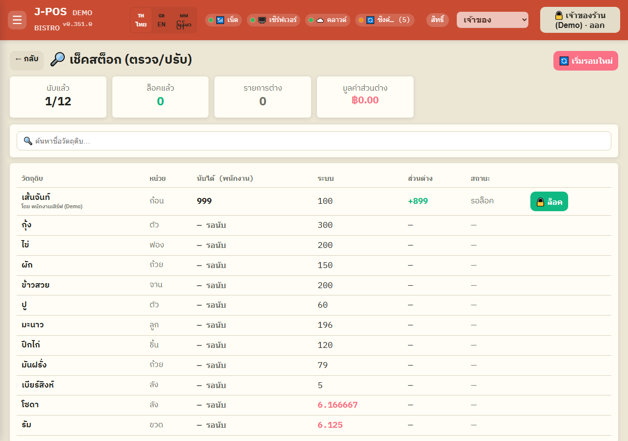Select the เส้นจันท์ ingredient row name
Viewport: 628px width, 441px height.
point(36,197)
